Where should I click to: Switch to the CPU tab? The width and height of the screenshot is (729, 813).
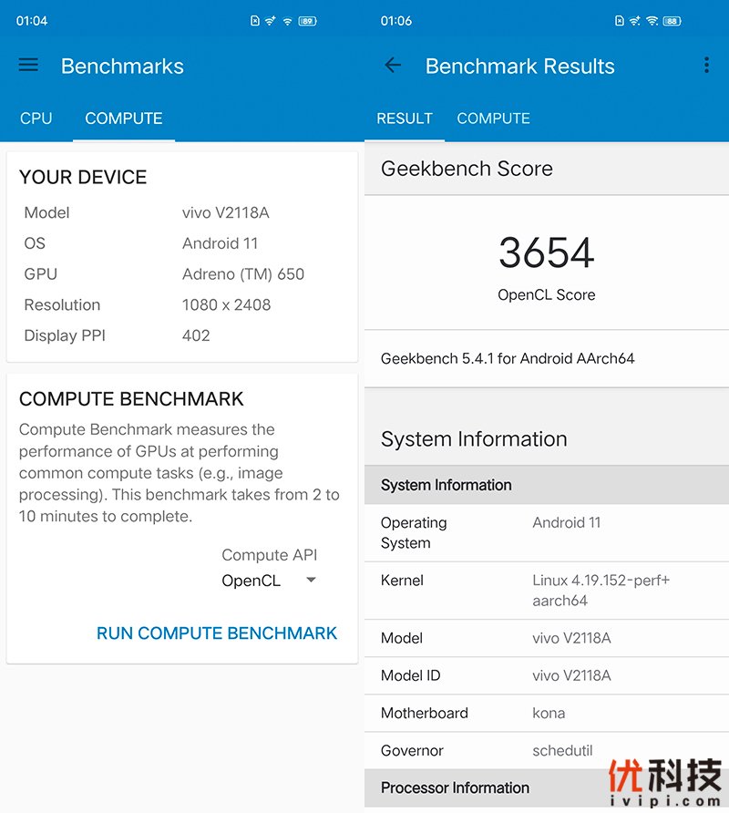coord(36,118)
